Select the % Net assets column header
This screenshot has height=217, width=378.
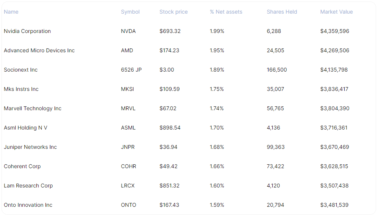226,12
